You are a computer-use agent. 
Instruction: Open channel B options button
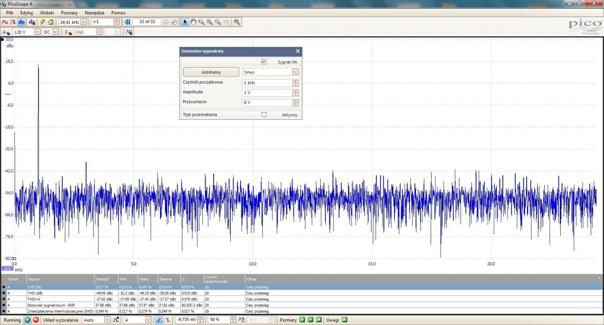pyautogui.click(x=68, y=32)
